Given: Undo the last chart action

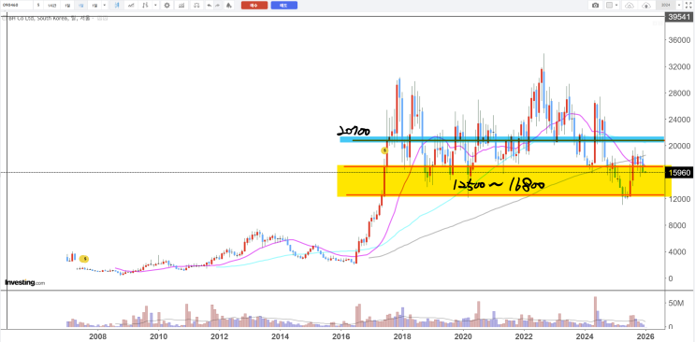Looking at the screenshot, I should tap(210, 5).
